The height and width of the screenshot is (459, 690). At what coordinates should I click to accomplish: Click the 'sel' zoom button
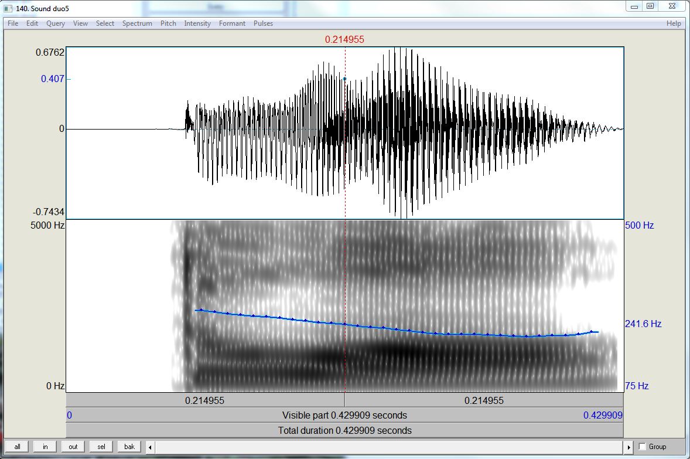tap(101, 447)
